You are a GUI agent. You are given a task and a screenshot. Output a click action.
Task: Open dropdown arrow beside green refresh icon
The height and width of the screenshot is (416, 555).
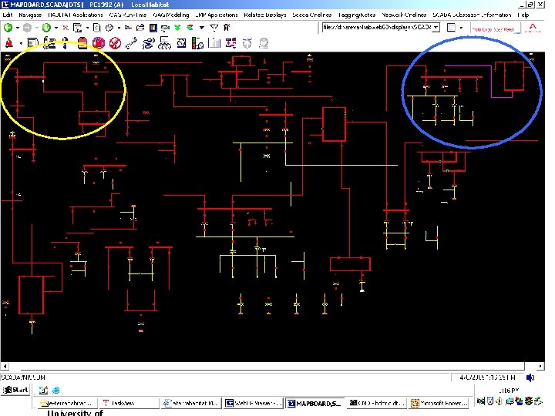(x=55, y=28)
